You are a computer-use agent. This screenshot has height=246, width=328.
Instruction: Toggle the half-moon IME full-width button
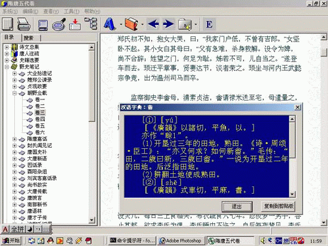point(30,229)
